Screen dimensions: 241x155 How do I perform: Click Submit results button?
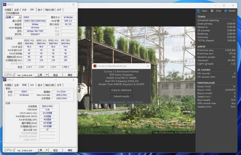tap(121, 96)
